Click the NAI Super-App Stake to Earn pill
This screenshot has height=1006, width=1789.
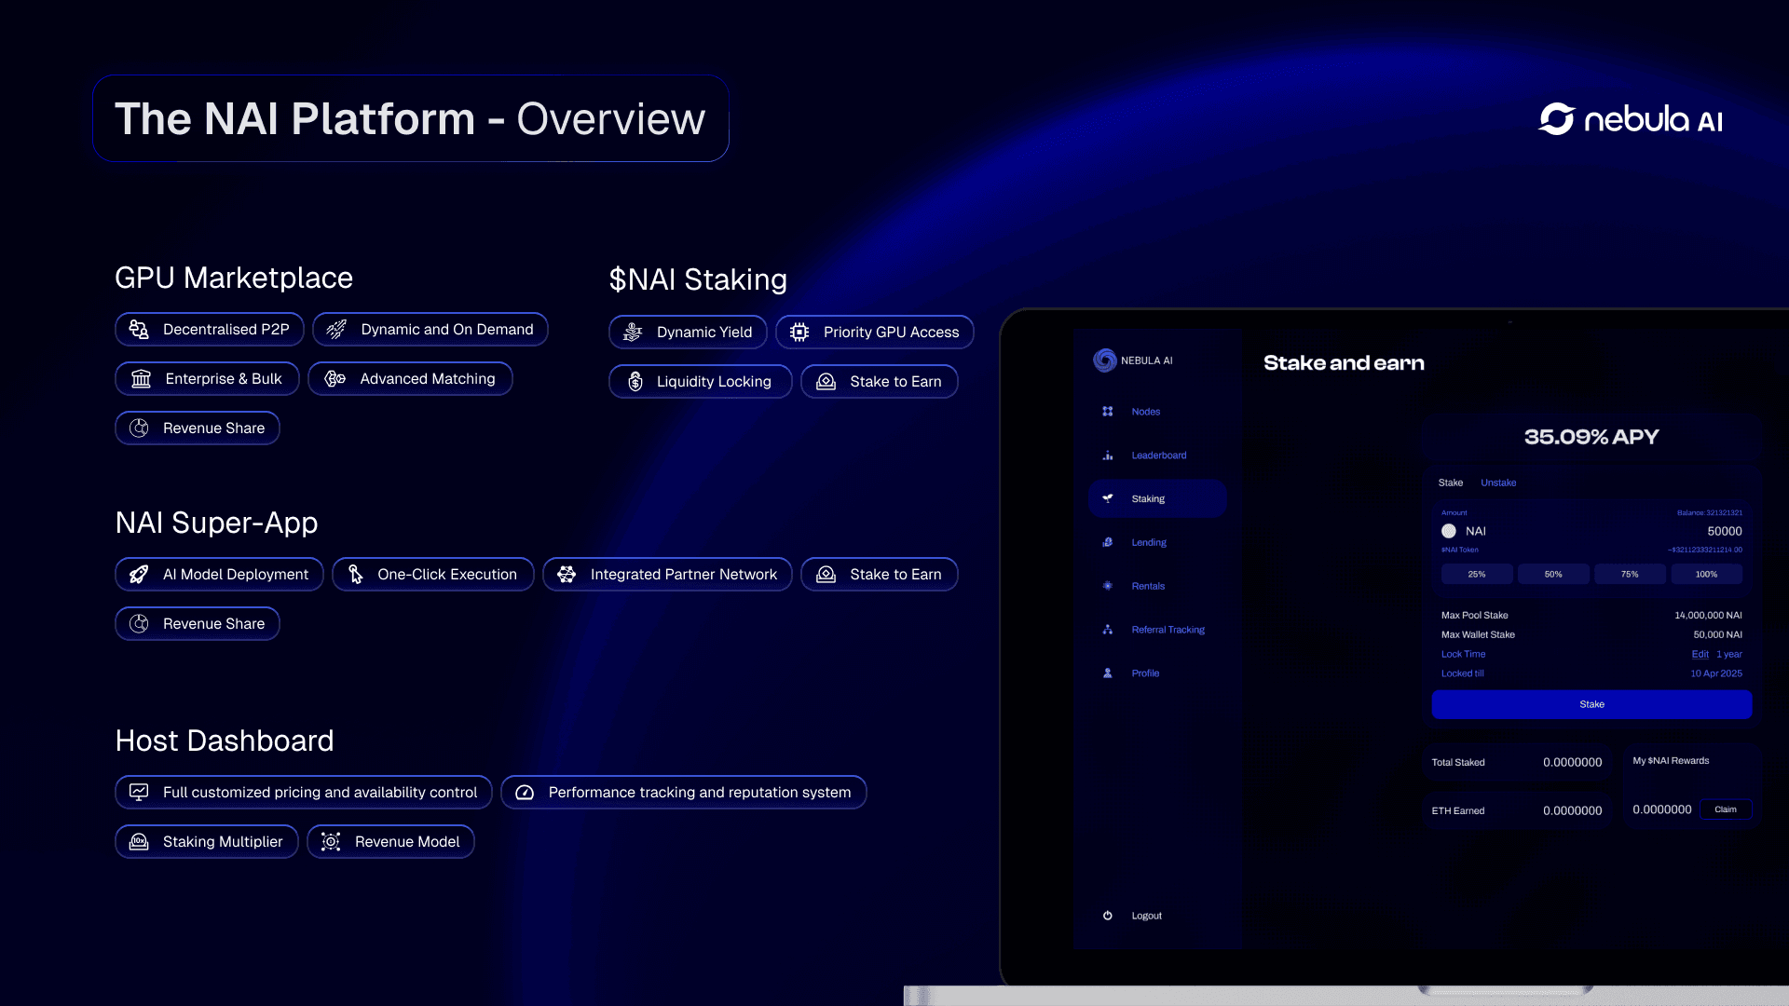tap(880, 575)
